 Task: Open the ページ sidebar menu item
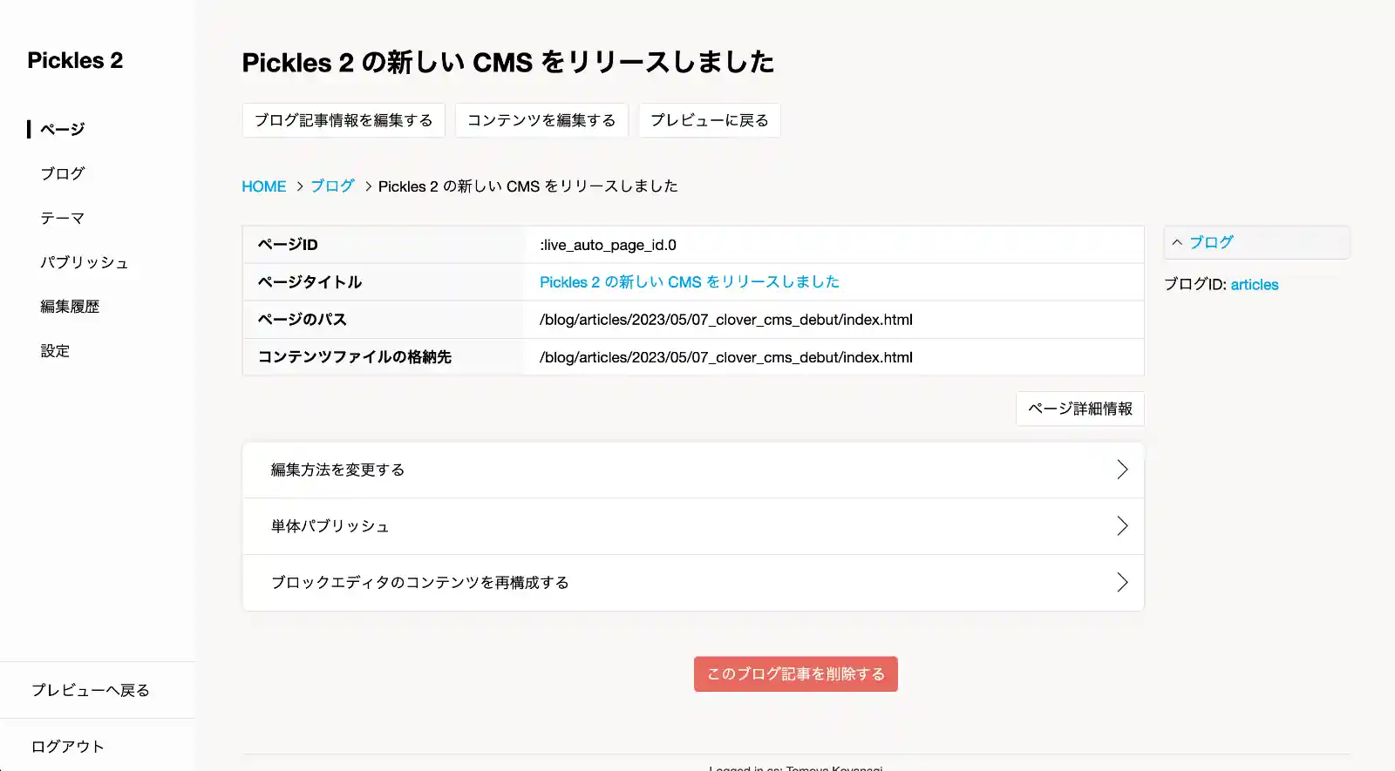point(63,129)
